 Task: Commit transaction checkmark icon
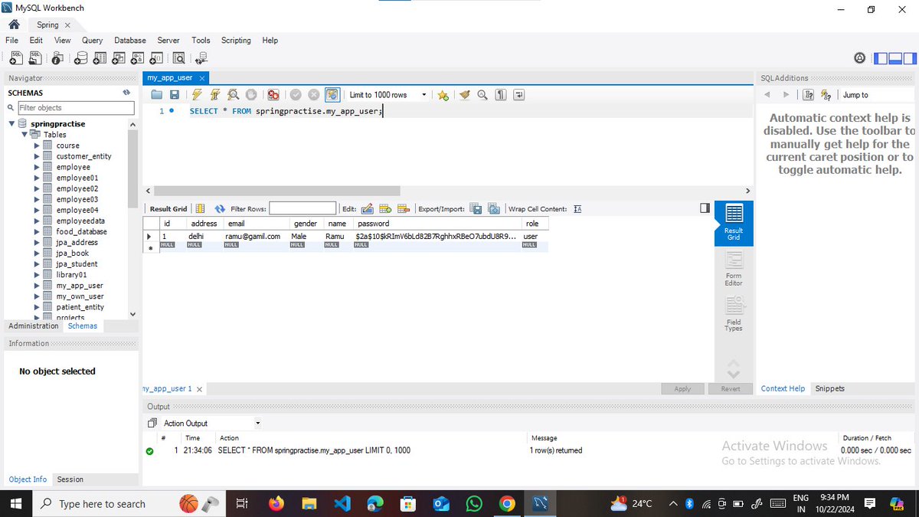(296, 95)
